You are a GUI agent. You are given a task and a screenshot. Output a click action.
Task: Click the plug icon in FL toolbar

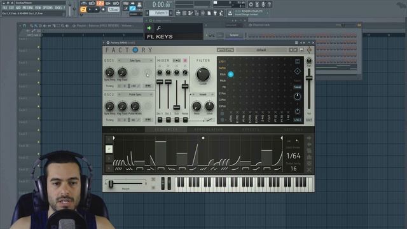coord(215,13)
